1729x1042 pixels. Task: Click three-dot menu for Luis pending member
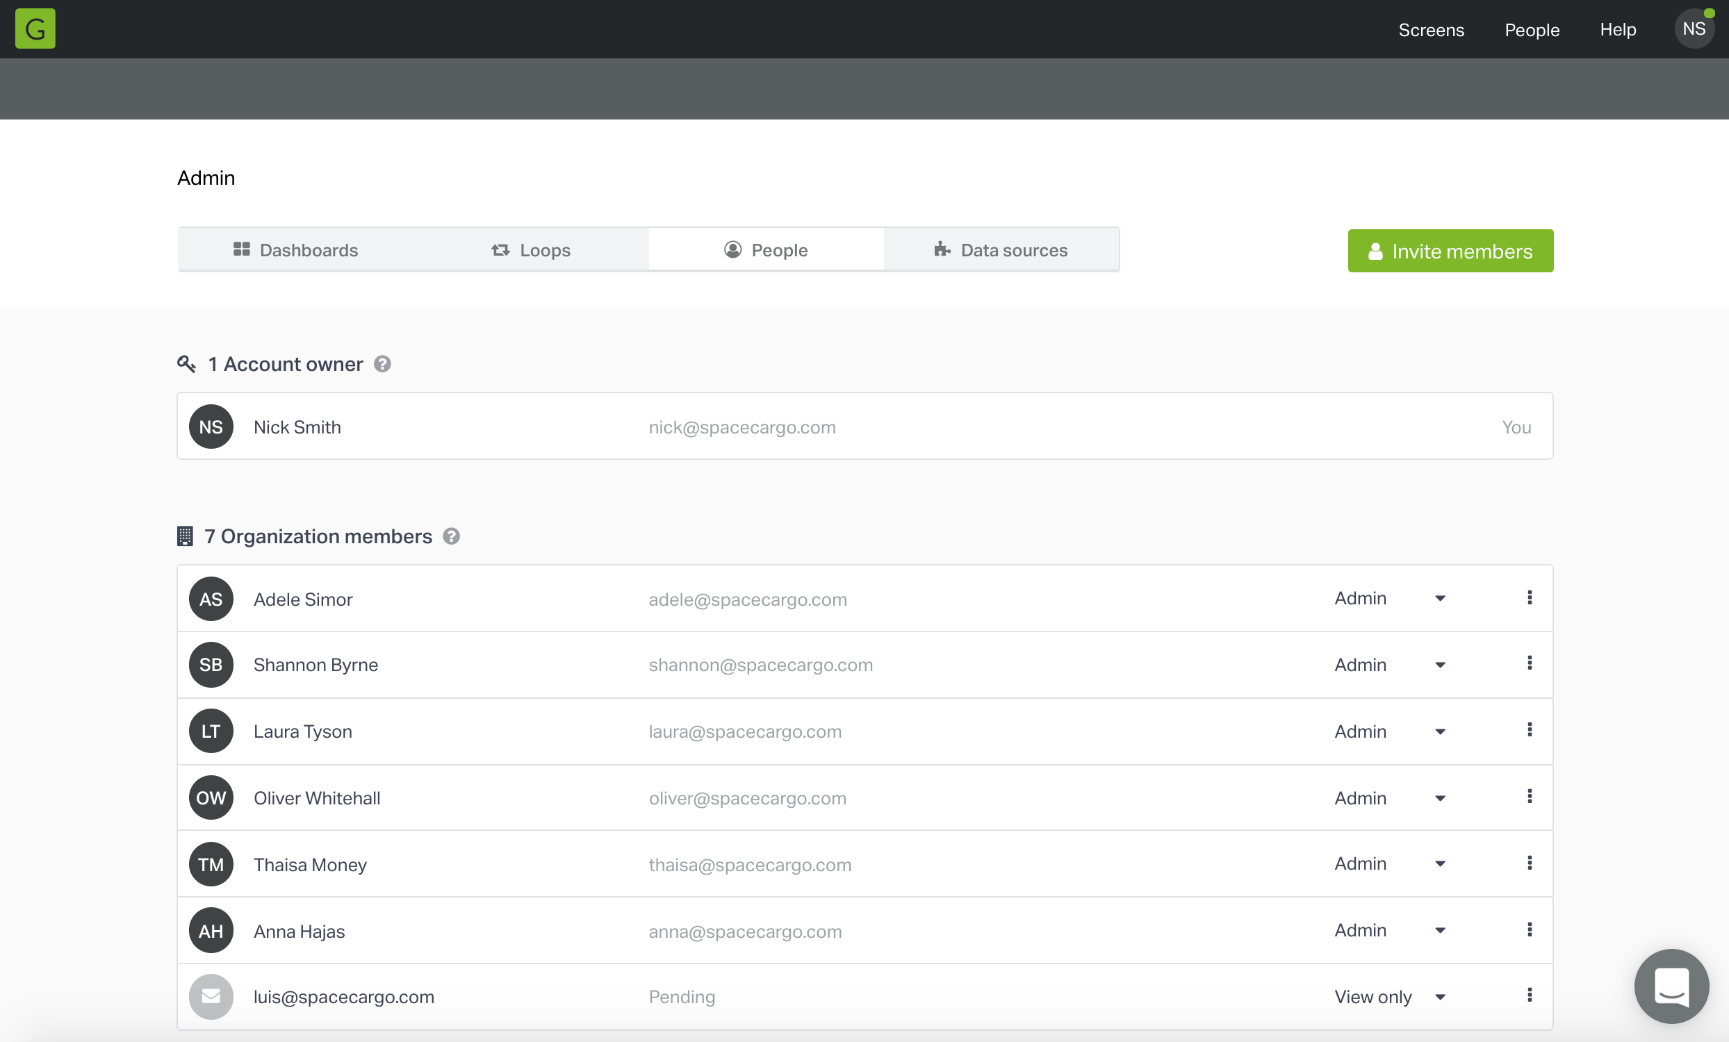point(1529,995)
